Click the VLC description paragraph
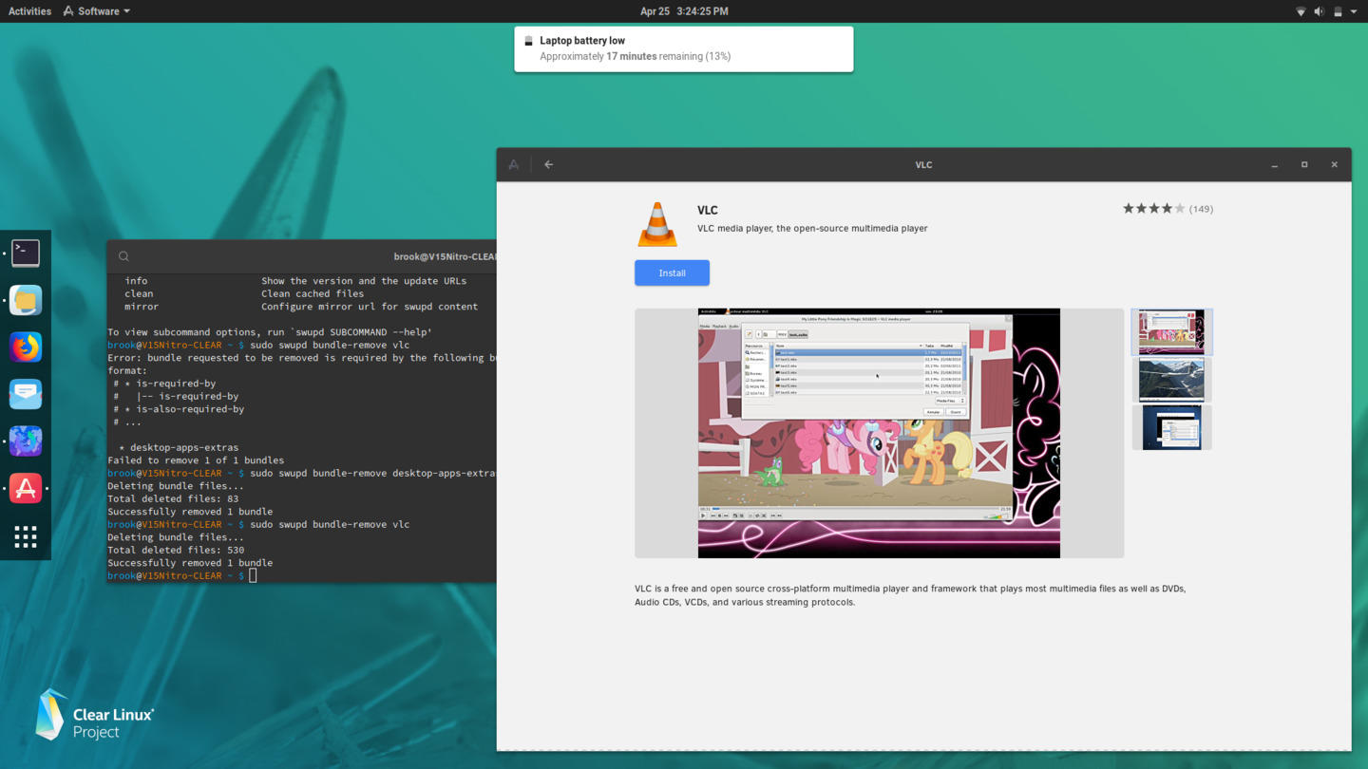The height and width of the screenshot is (769, 1368). click(x=910, y=595)
